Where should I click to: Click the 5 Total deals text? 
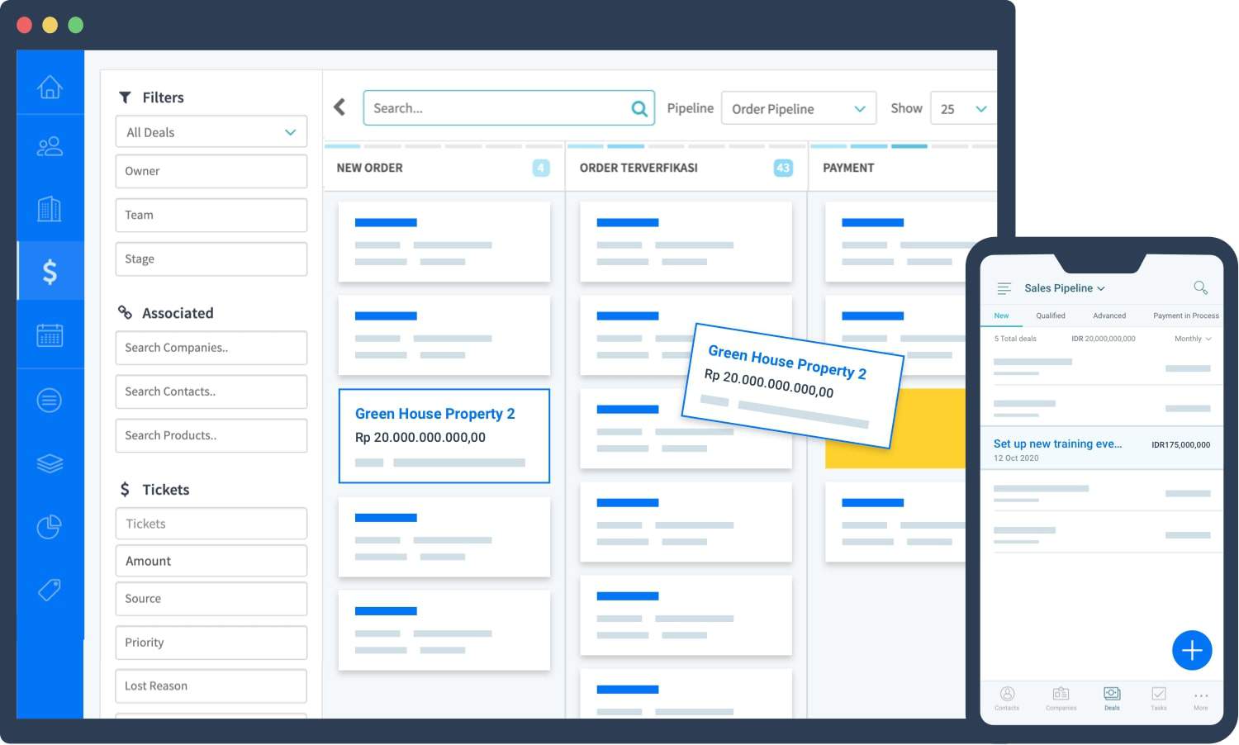point(1015,339)
